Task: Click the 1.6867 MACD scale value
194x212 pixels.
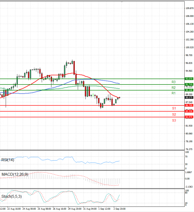Action: click(x=189, y=172)
